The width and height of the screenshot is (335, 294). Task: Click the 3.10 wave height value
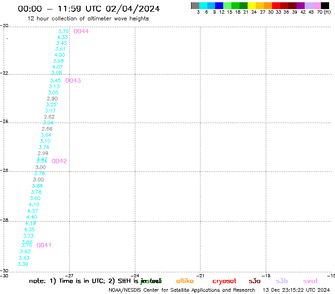[45, 141]
